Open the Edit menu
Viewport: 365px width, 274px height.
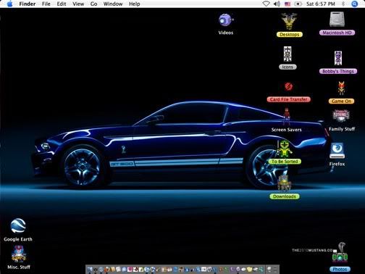62,4
